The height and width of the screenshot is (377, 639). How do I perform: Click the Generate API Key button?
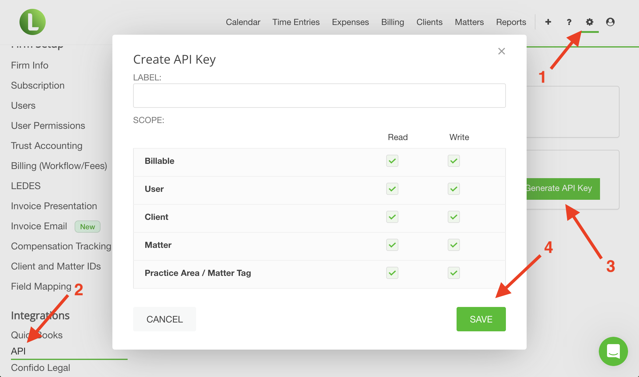[563, 188]
